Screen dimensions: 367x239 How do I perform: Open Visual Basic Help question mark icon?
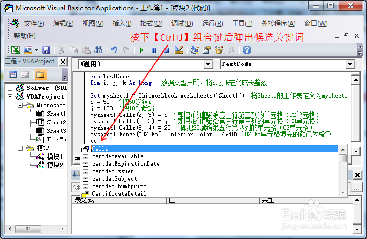click(x=247, y=50)
